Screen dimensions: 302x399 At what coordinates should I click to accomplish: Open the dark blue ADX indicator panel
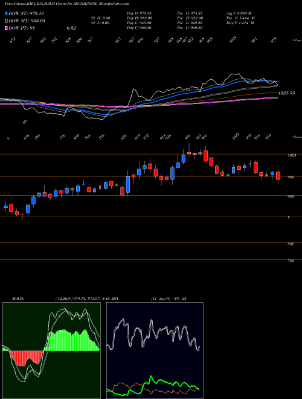(155, 351)
